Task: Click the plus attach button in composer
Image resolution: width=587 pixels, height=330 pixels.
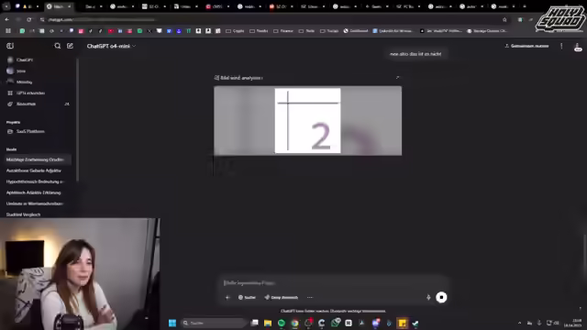Action: [x=227, y=297]
